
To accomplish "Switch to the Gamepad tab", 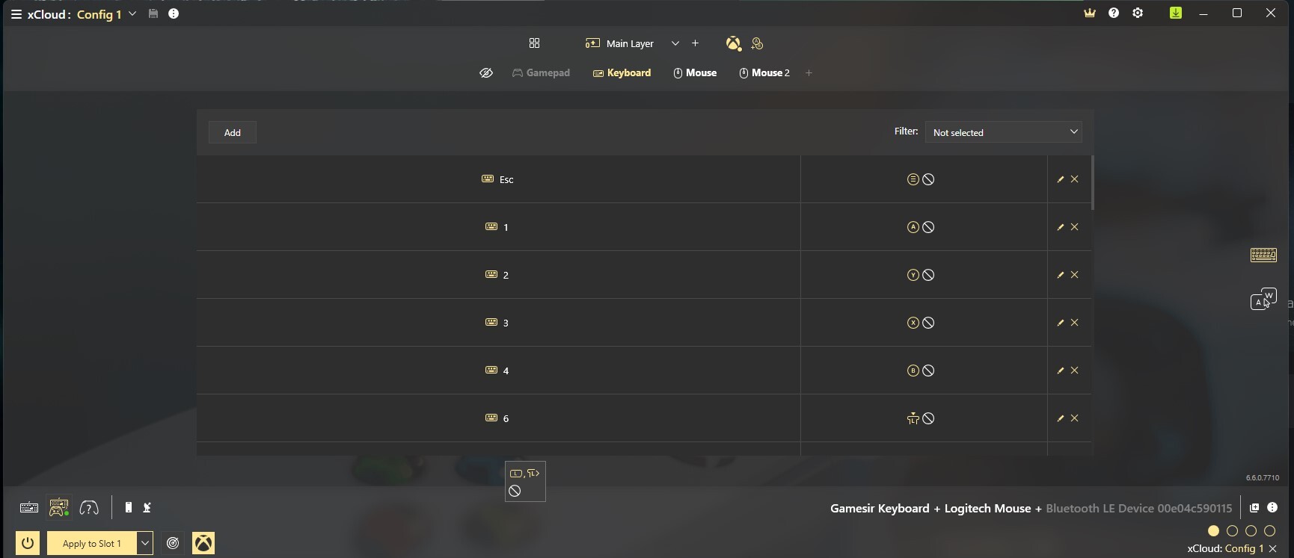I will click(x=541, y=72).
